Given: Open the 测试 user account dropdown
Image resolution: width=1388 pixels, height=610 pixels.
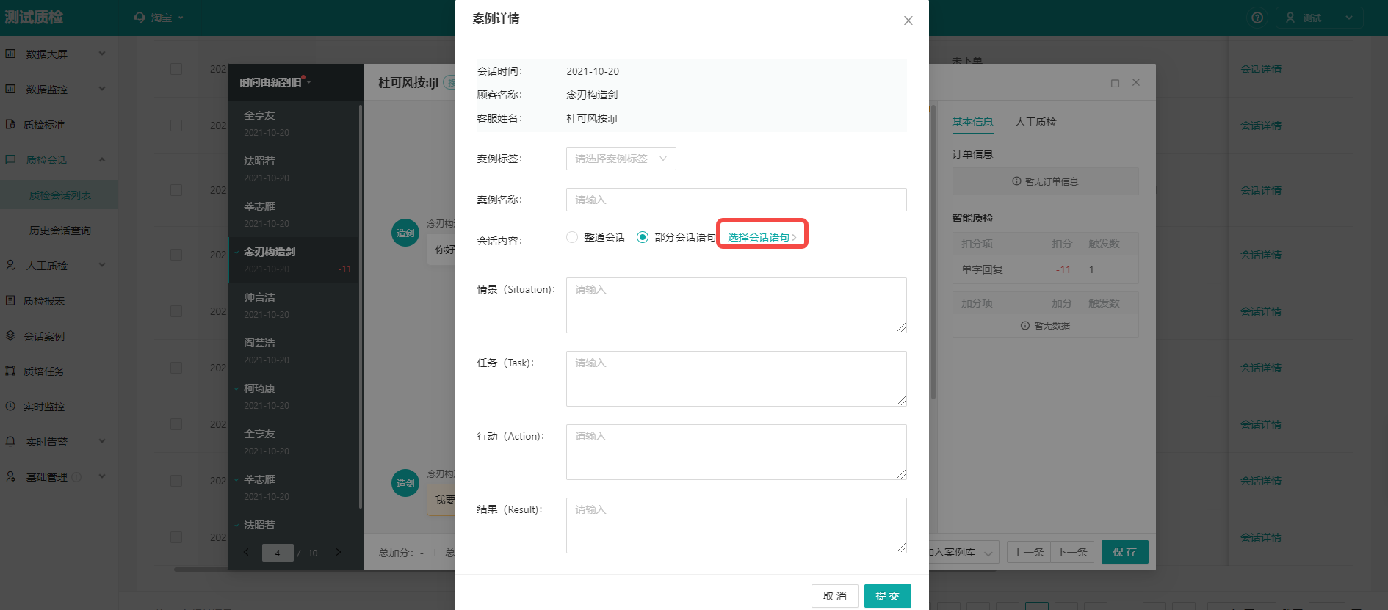Looking at the screenshot, I should pyautogui.click(x=1320, y=18).
